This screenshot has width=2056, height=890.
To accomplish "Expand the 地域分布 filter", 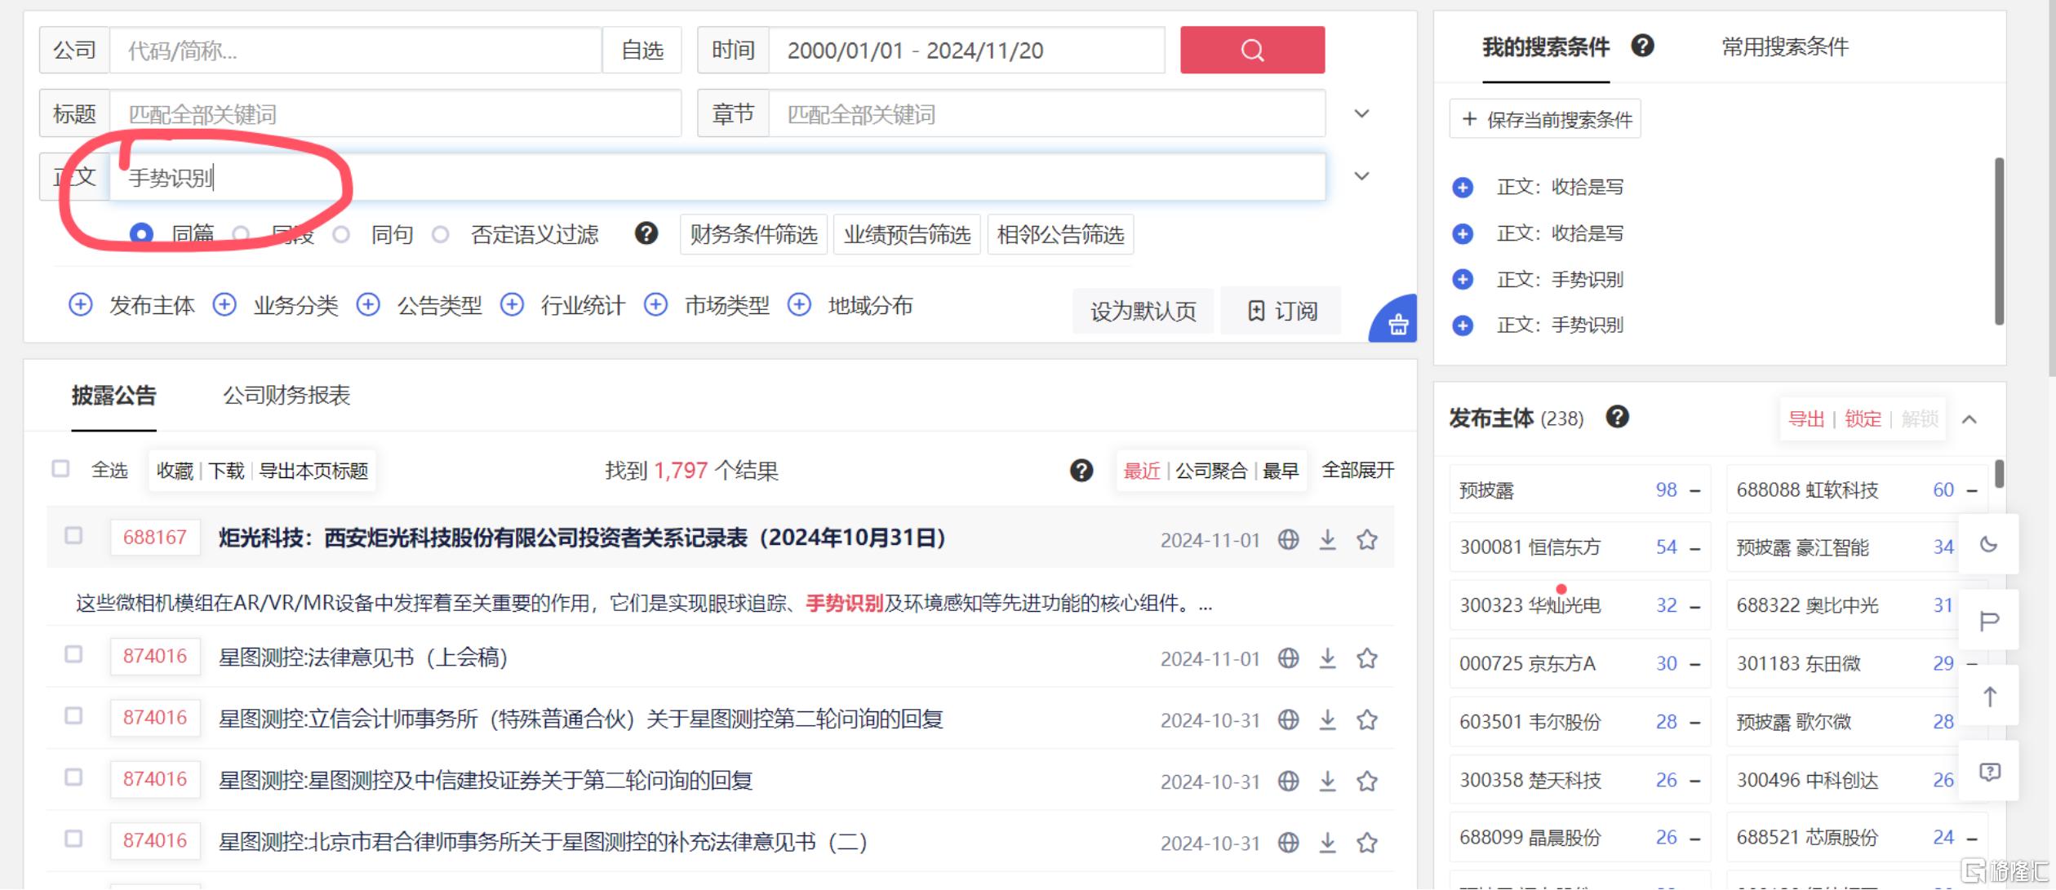I will coord(799,305).
